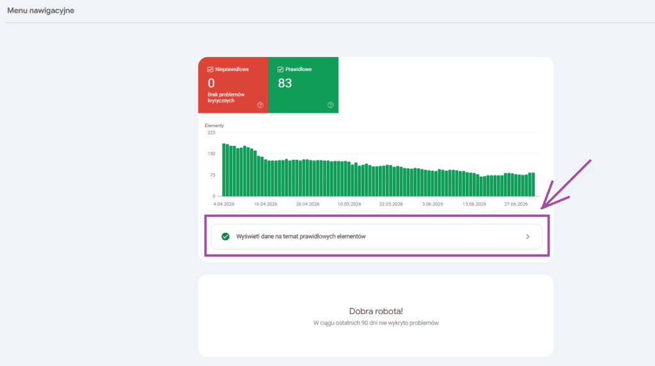
Task: Click the first bar near 4.04.2026
Action: 224,170
